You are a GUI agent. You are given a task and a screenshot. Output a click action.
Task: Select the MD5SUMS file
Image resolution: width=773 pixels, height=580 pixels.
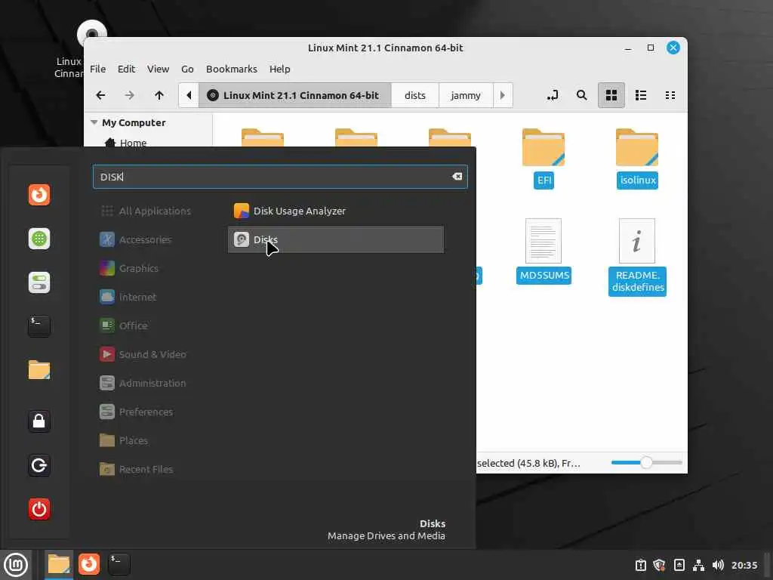544,251
